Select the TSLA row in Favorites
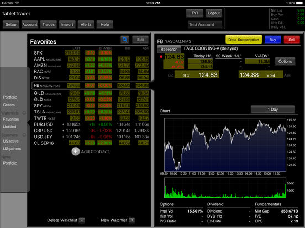The height and width of the screenshot is (228, 305). click(91, 112)
